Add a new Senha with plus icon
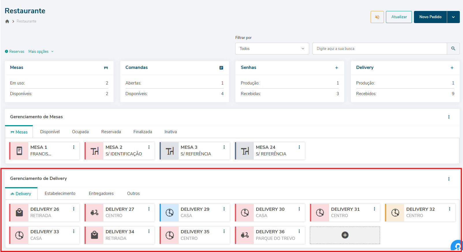This screenshot has width=463, height=252. point(337,68)
